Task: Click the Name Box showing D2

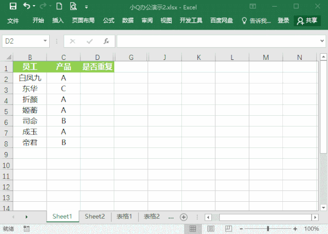Action: 23,41
